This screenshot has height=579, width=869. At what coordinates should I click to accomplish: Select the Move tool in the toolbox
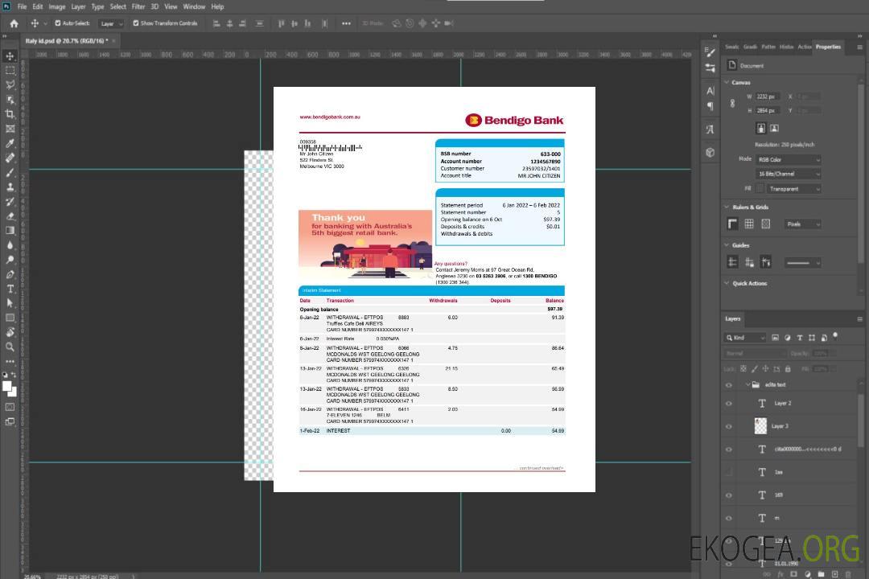(x=10, y=56)
